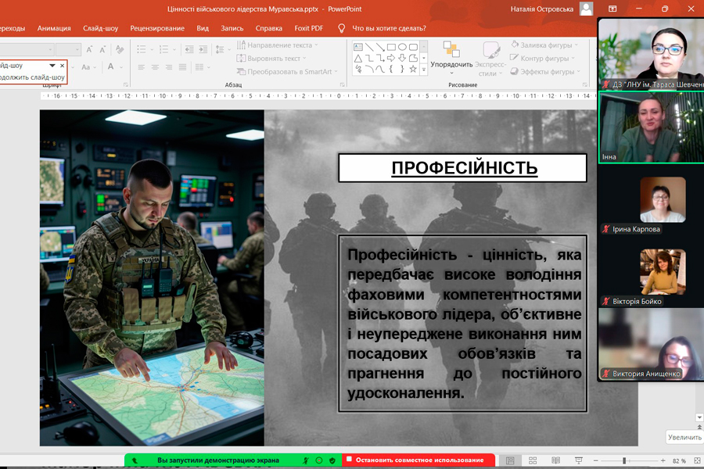704x469 pixels.
Task: Open the Foxit PDF tab
Action: point(308,28)
